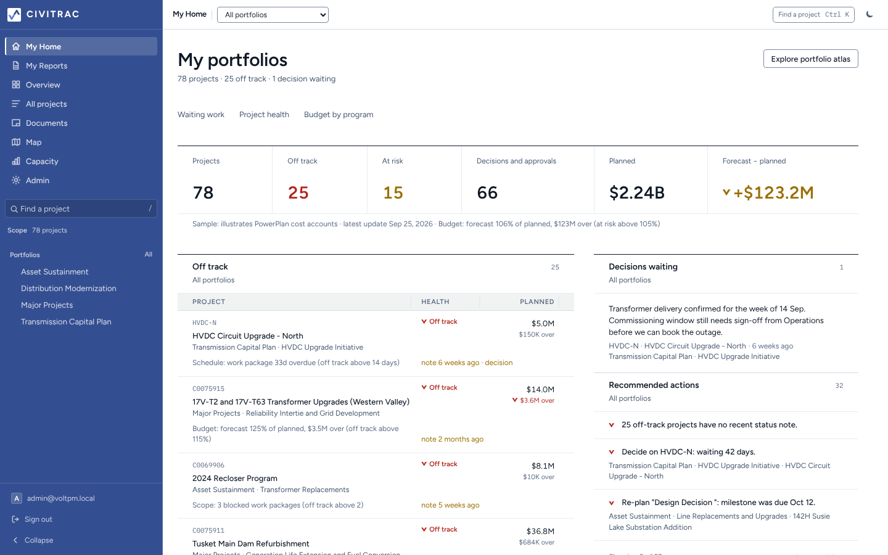Viewport: 888px width, 555px height.
Task: Click the magnifier icon in Find a project
Action: pyautogui.click(x=14, y=209)
